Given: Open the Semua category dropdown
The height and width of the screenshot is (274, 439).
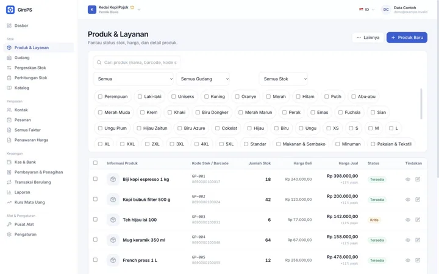Looking at the screenshot, I should pyautogui.click(x=134, y=79).
